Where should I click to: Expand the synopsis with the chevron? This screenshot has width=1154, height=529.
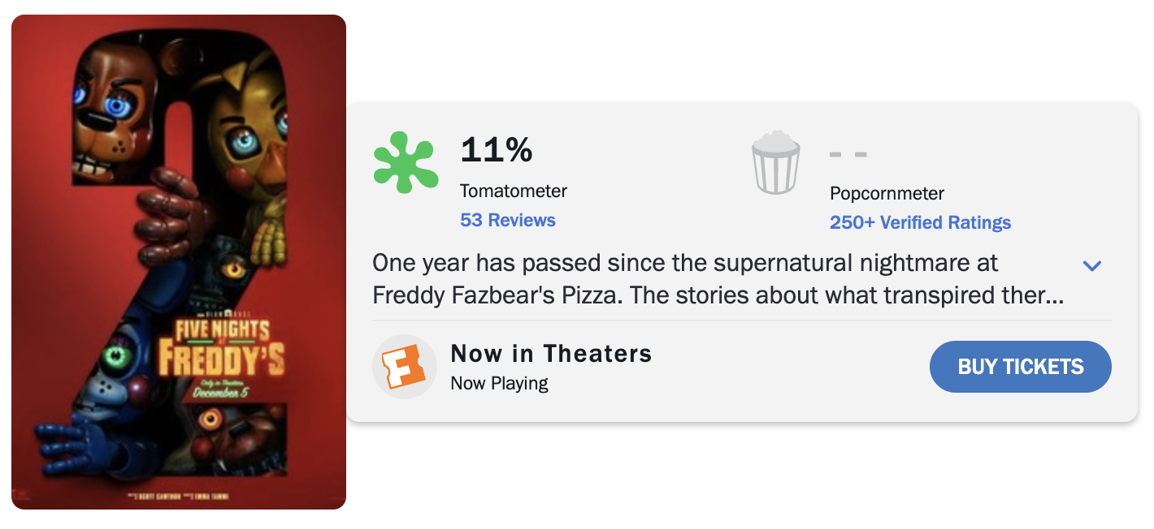pos(1092,265)
